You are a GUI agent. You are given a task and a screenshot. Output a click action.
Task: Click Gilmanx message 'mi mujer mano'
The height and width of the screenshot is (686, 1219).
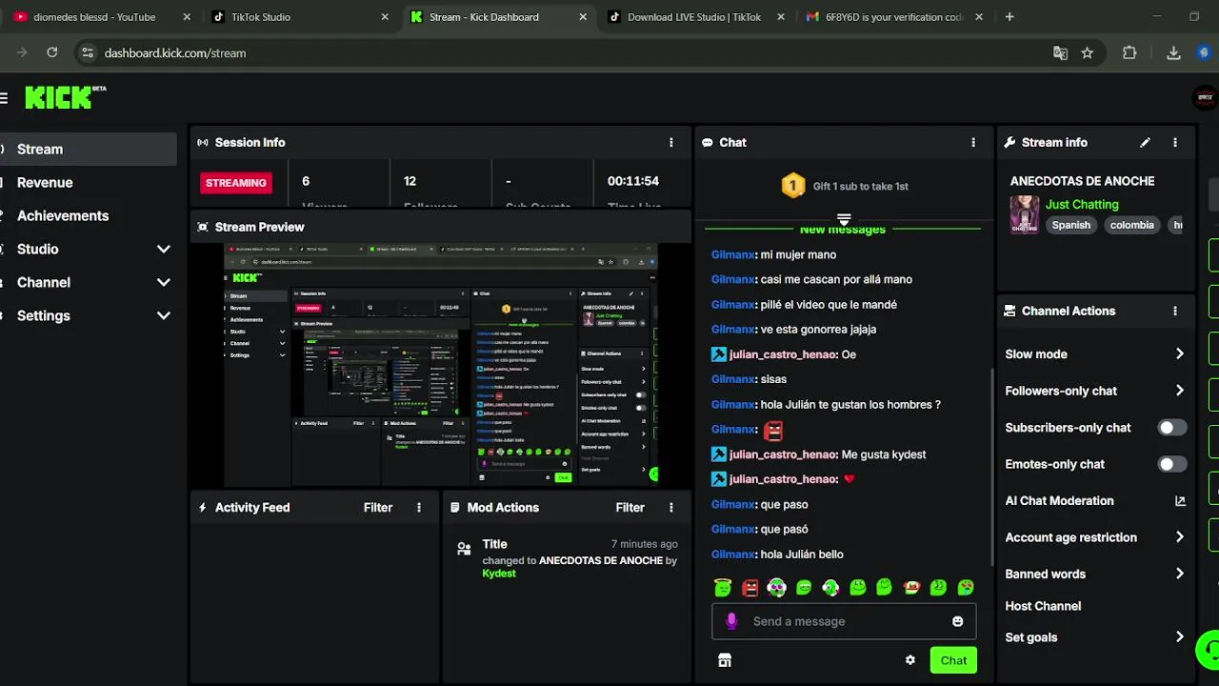point(798,255)
